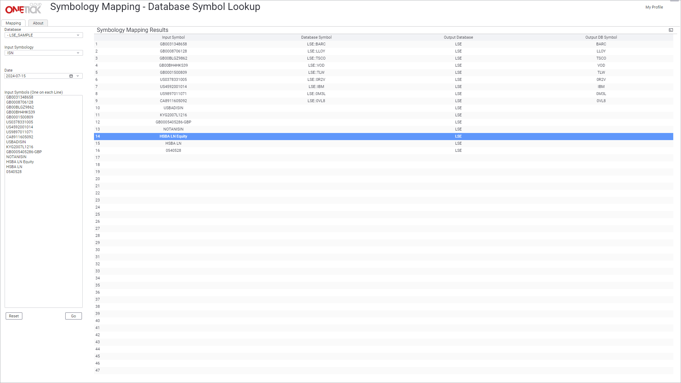
Task: Sort by the Input Symbol column header
Action: [173, 37]
